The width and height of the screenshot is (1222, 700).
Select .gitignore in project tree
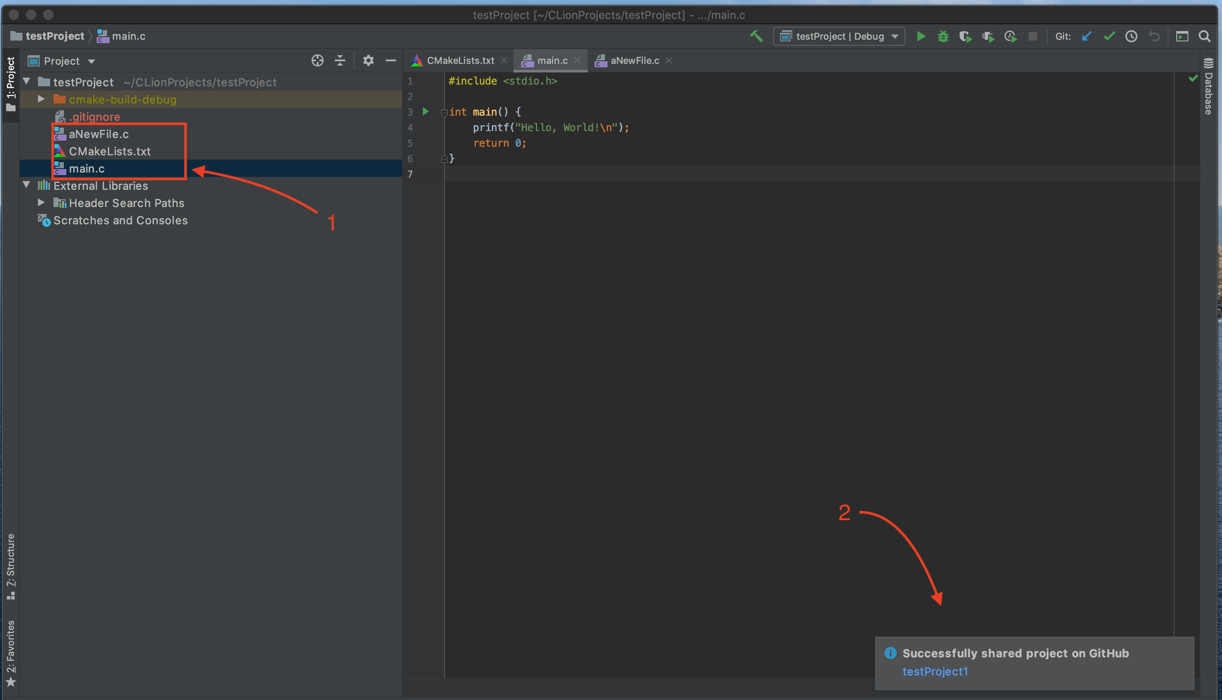[94, 116]
